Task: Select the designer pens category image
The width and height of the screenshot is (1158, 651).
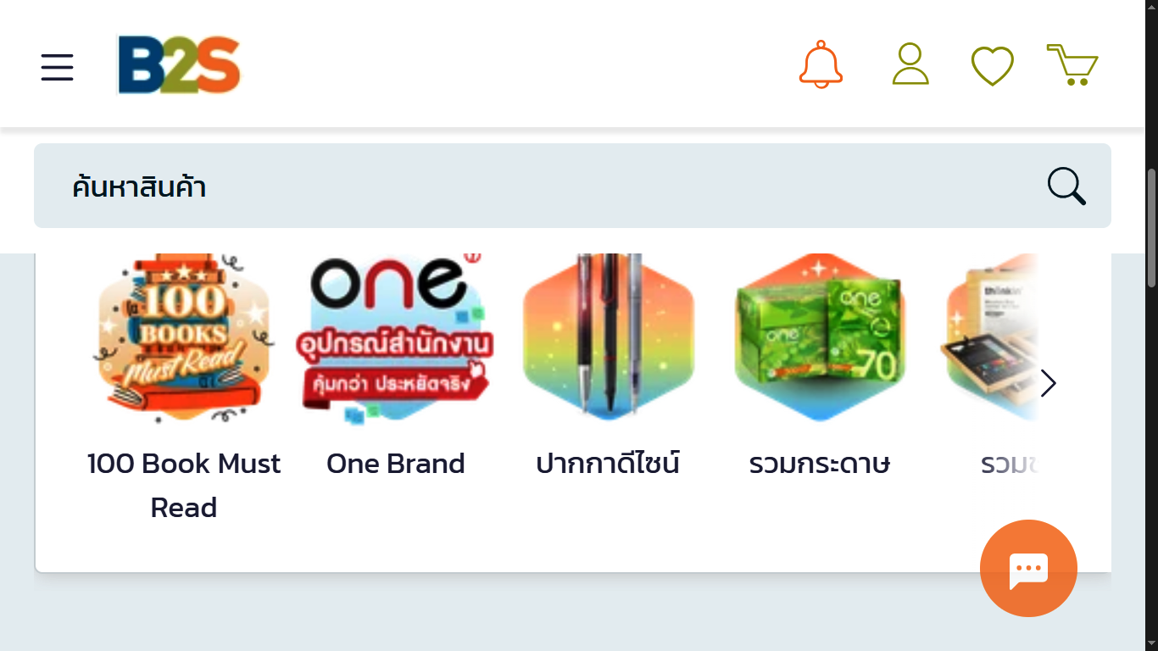Action: tap(608, 337)
